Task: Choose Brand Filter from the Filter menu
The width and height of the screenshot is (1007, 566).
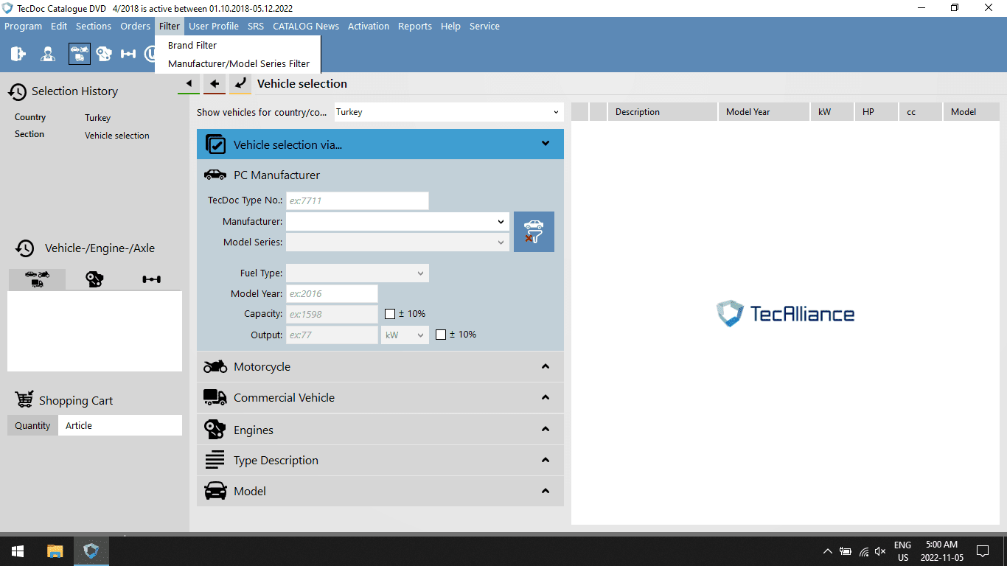Action: point(192,45)
